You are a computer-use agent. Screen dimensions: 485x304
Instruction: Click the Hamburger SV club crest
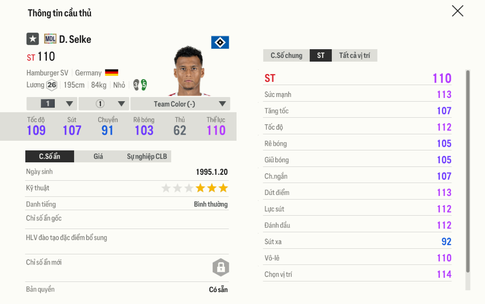[x=220, y=43]
